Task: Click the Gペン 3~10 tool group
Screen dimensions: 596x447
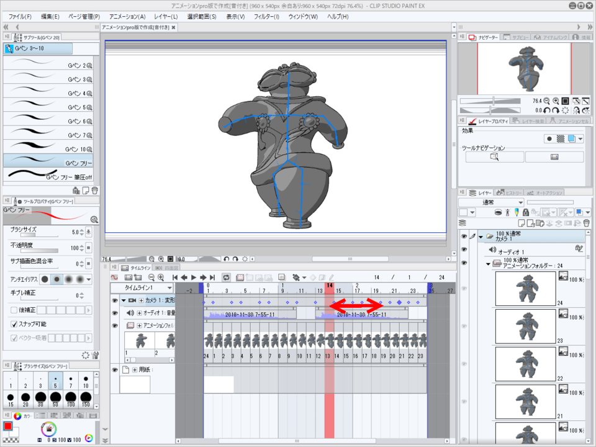Action: pyautogui.click(x=38, y=48)
